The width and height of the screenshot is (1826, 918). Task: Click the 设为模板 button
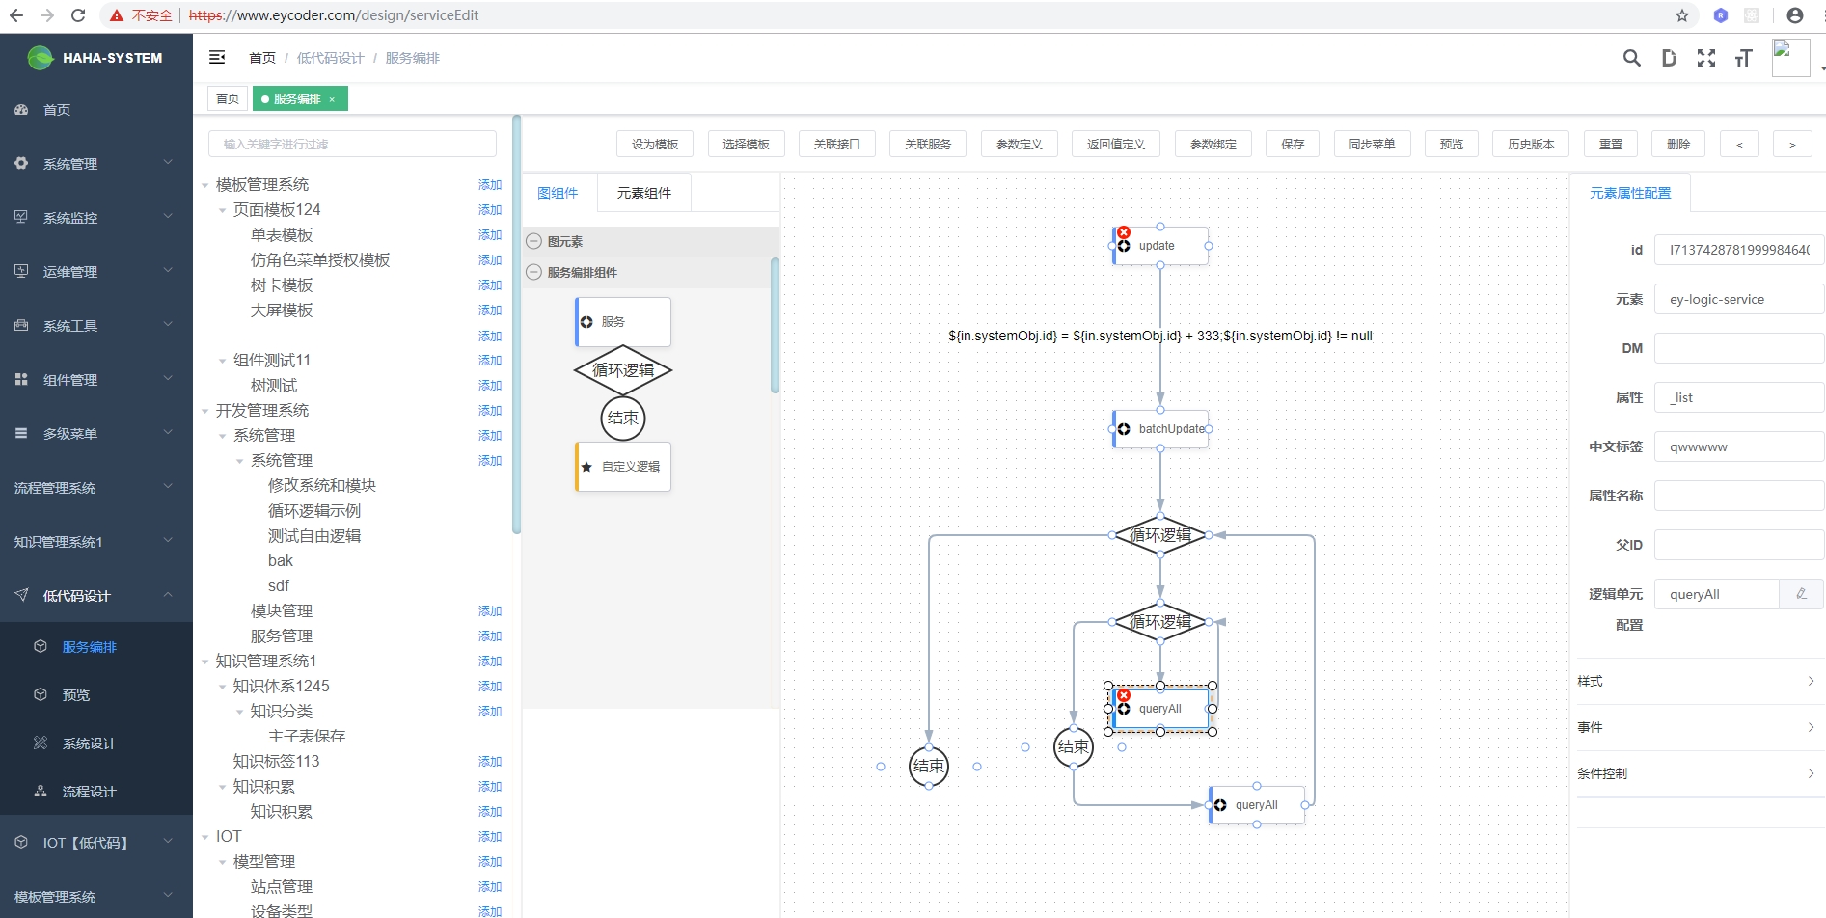(x=655, y=144)
